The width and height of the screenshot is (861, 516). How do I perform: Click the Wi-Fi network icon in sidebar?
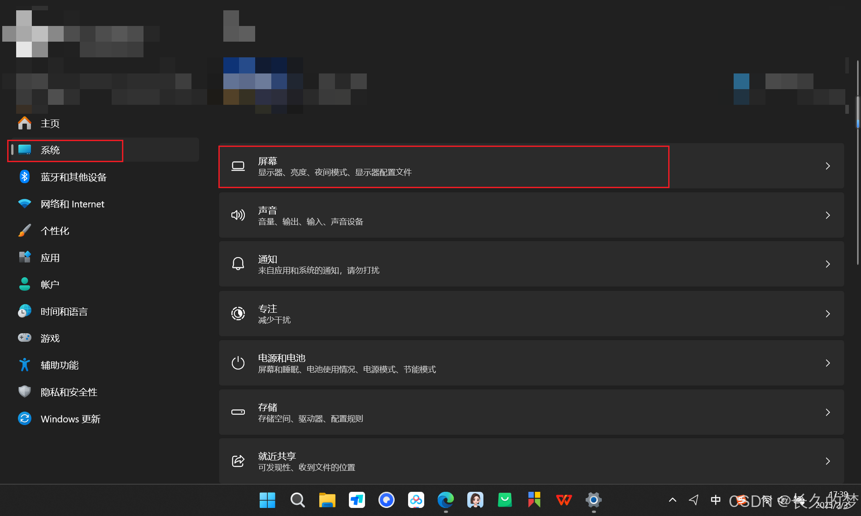[x=25, y=204]
